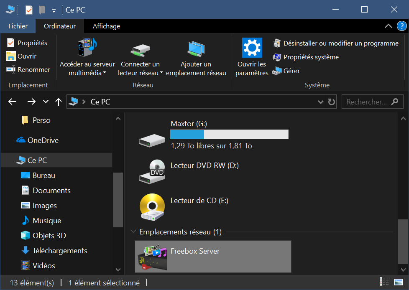Switch to the Affichage tab
Screen dimensions: 409x290
[106, 26]
